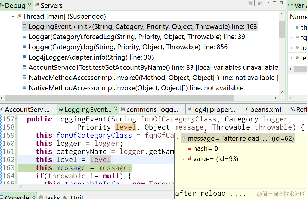Open the Debug view menu triangle

[x=268, y=2]
